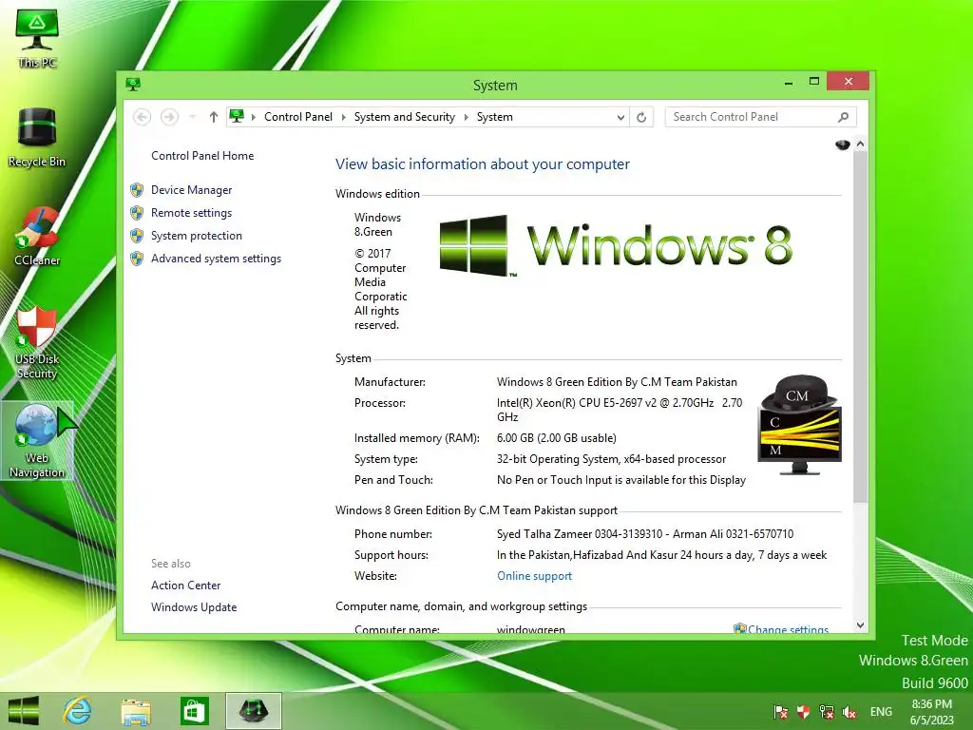Open the address bar history dropdown

pos(620,117)
